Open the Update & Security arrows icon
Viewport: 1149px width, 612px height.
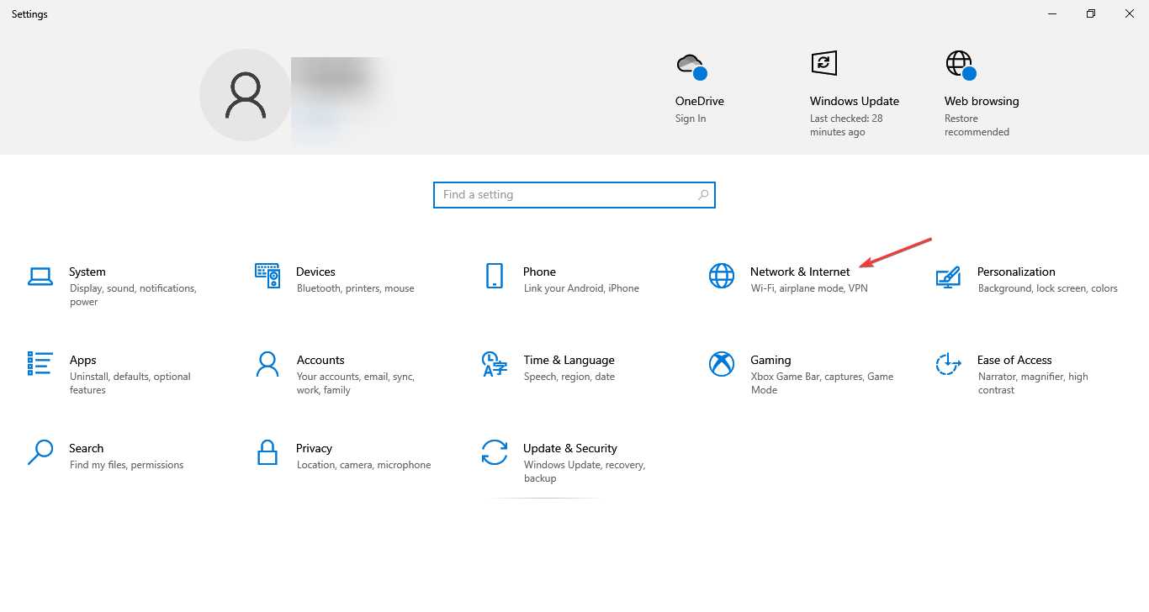[x=495, y=452]
